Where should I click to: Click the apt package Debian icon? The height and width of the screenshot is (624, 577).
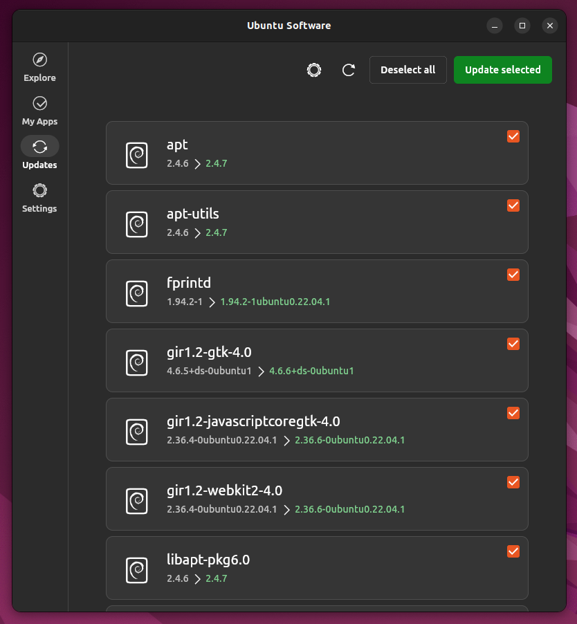point(137,155)
